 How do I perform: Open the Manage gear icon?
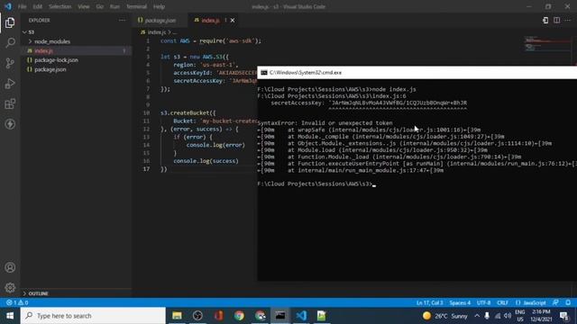point(10,288)
